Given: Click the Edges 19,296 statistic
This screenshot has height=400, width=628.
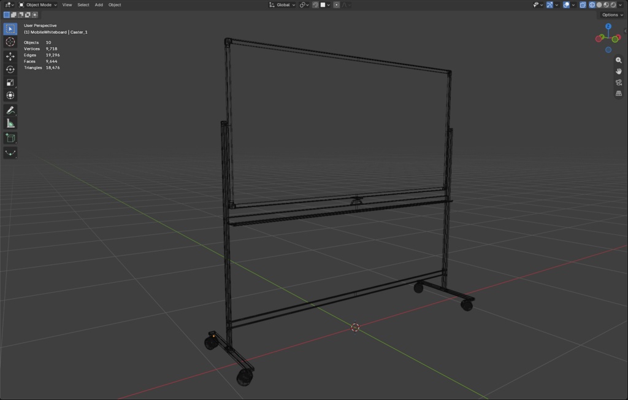Looking at the screenshot, I should pyautogui.click(x=42, y=55).
